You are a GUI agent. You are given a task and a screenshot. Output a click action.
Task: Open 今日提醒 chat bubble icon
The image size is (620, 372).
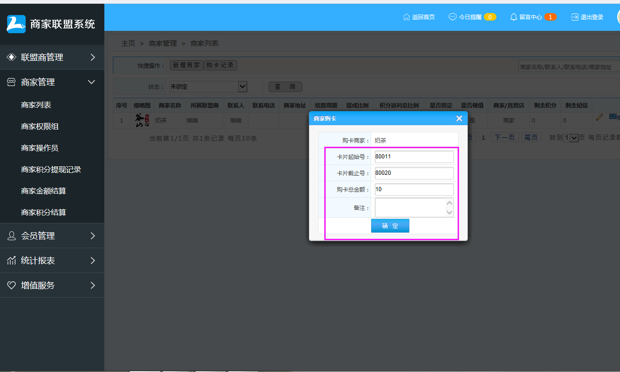(x=452, y=17)
